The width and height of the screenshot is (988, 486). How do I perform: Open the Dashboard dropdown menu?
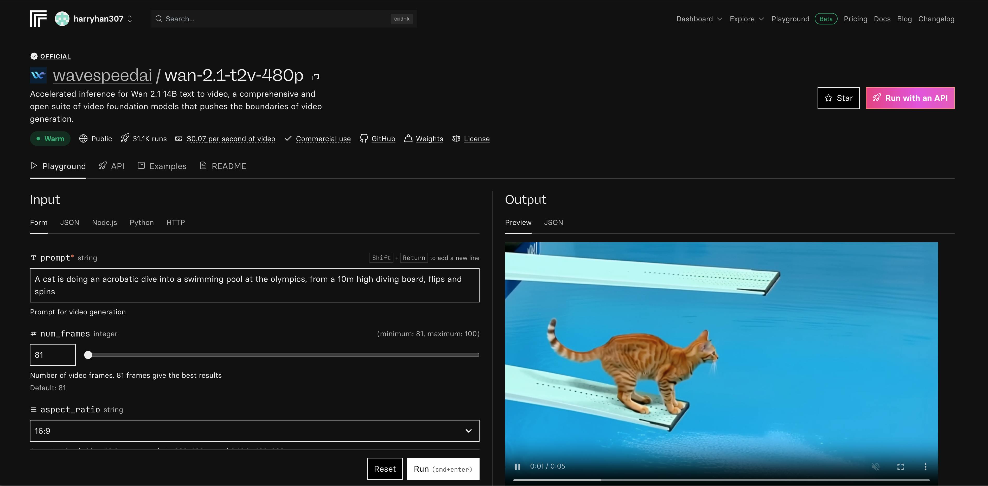[699, 19]
